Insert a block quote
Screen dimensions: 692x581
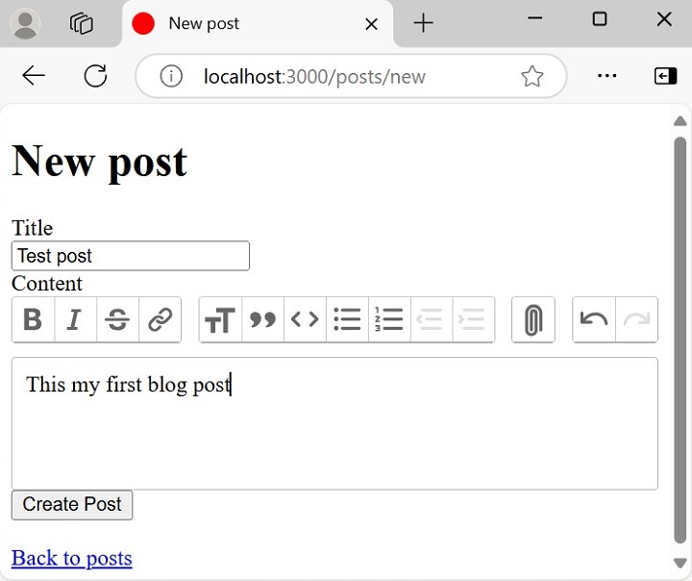(262, 320)
